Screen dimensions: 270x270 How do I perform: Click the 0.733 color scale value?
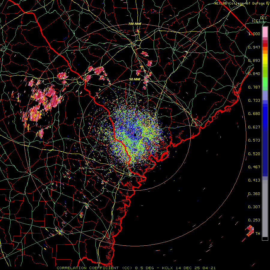click(254, 100)
